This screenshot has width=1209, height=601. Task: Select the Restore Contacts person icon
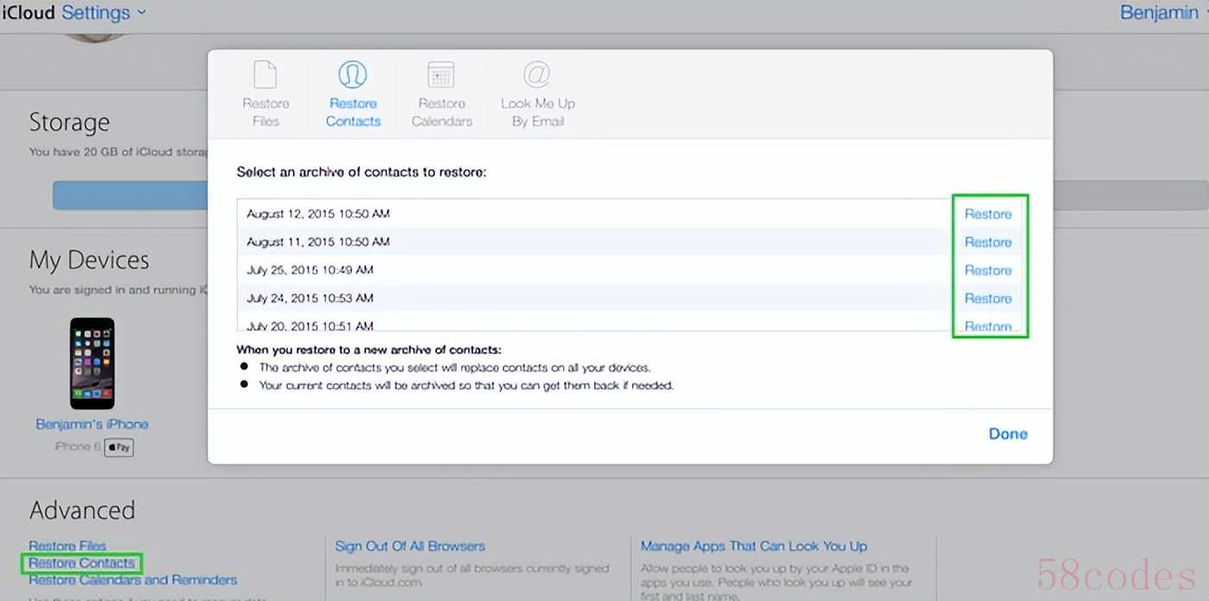click(352, 74)
